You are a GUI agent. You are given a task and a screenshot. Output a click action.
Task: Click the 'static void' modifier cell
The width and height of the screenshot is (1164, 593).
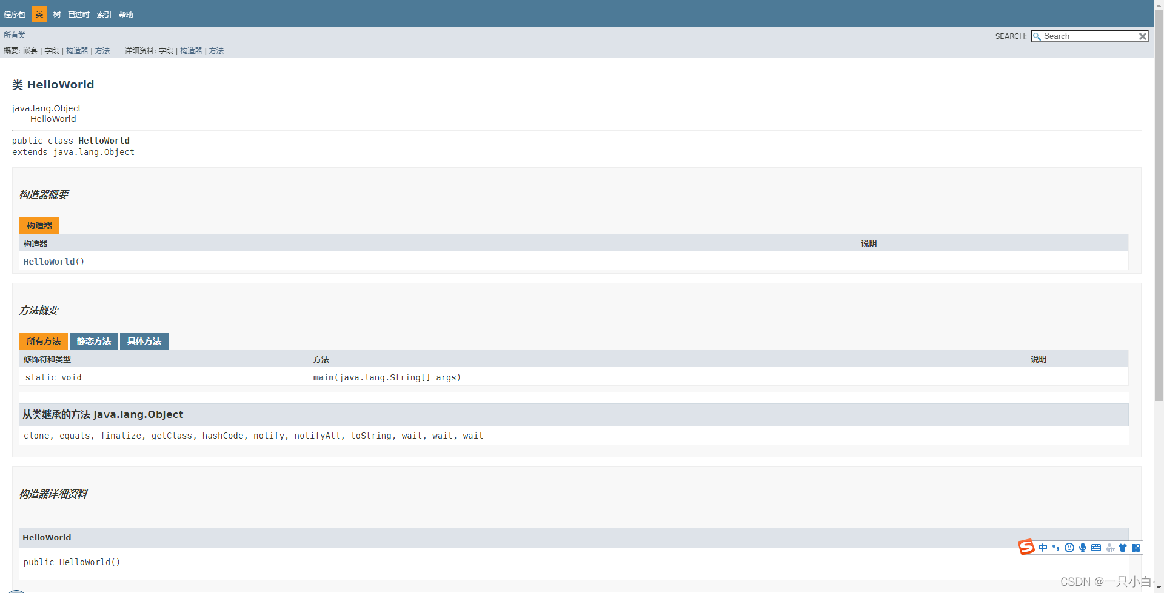(53, 377)
